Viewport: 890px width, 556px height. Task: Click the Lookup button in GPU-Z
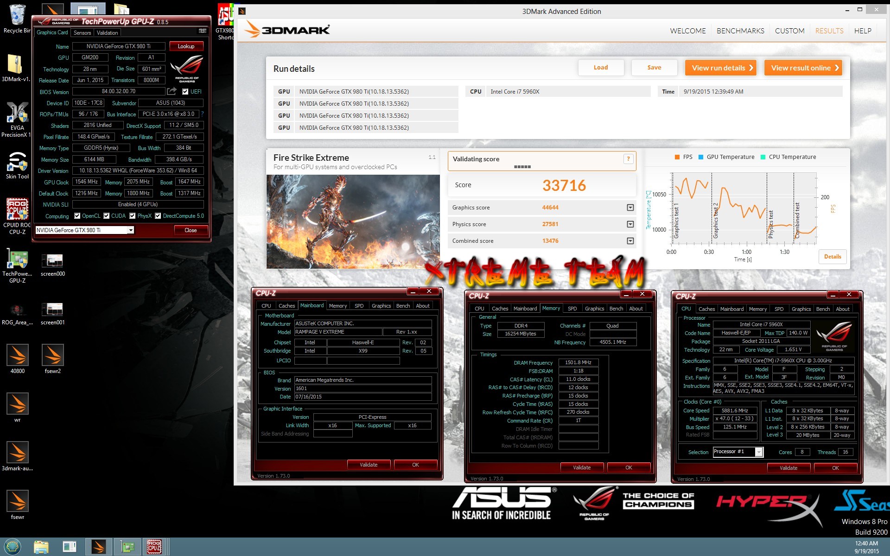coord(186,46)
